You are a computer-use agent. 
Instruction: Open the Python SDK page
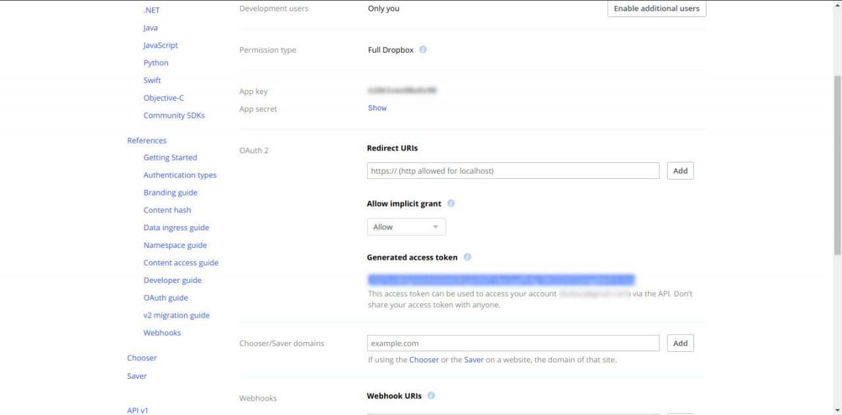point(156,63)
